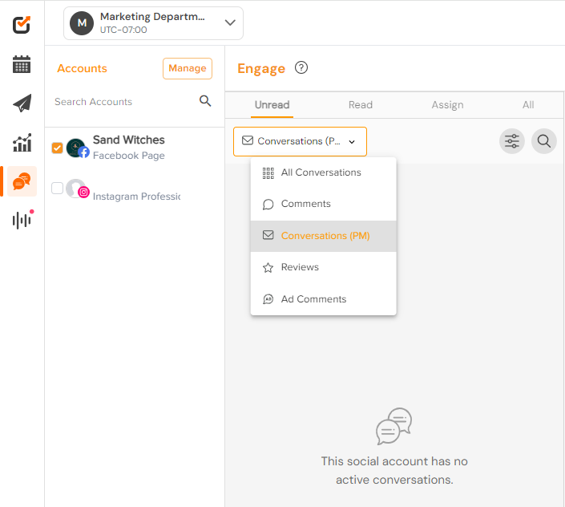
Task: Open the analytics bar chart icon
Action: (x=22, y=143)
